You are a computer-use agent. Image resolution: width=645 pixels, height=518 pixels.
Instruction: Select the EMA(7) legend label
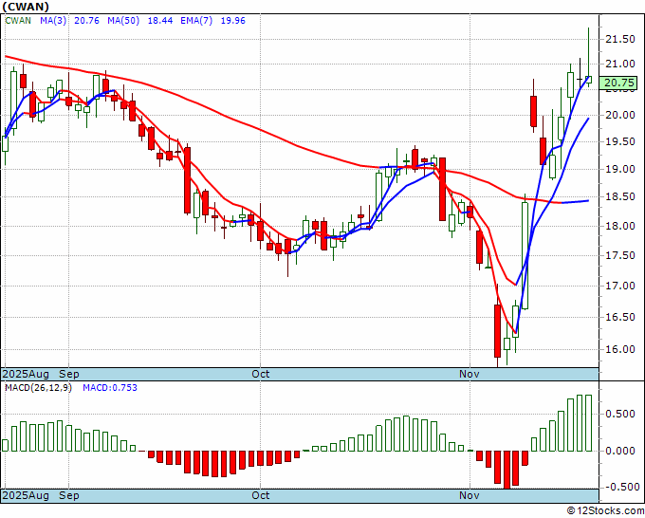click(x=196, y=20)
